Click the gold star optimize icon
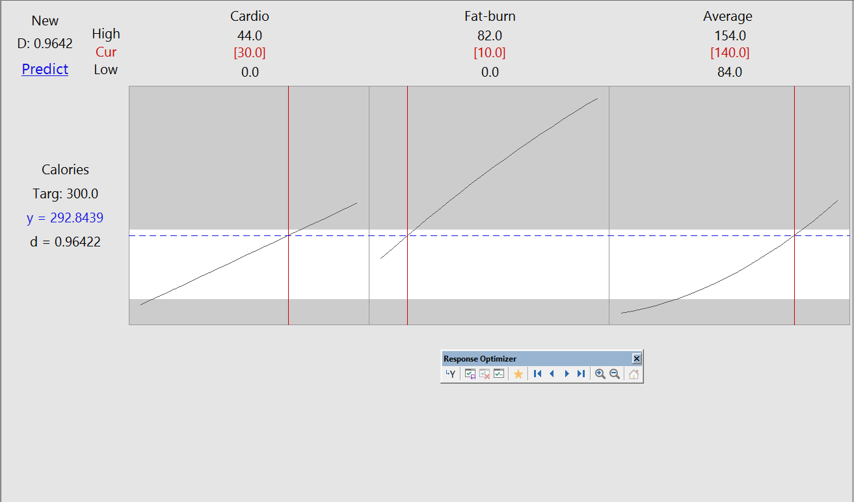Viewport: 854px width, 502px height. coord(518,374)
